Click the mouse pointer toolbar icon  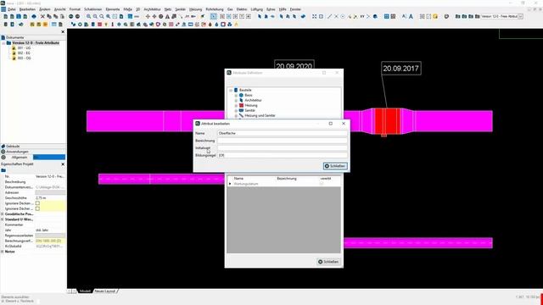[260, 16]
